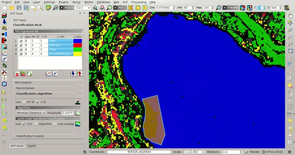The width and height of the screenshot is (295, 155).
Task: Toggle the LCS checkbox
Action: click(x=24, y=124)
